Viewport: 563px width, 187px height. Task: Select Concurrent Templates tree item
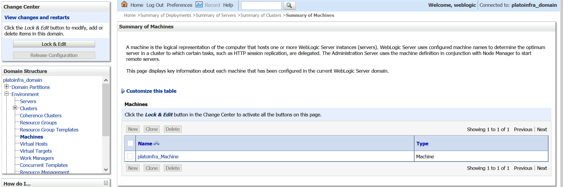(44, 165)
